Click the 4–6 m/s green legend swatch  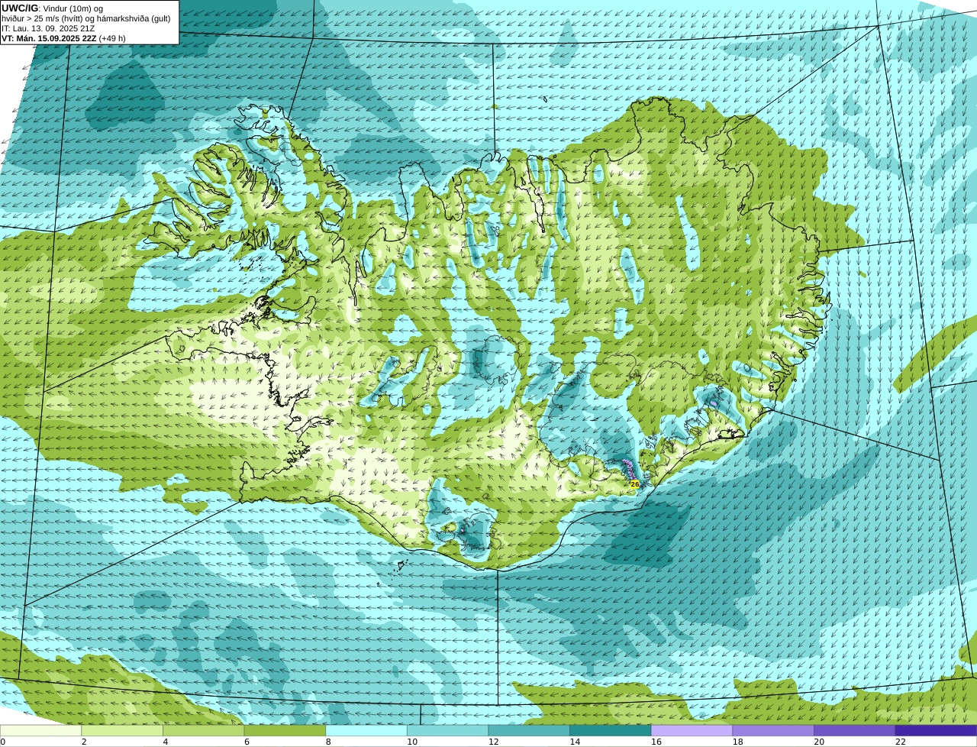click(x=204, y=730)
